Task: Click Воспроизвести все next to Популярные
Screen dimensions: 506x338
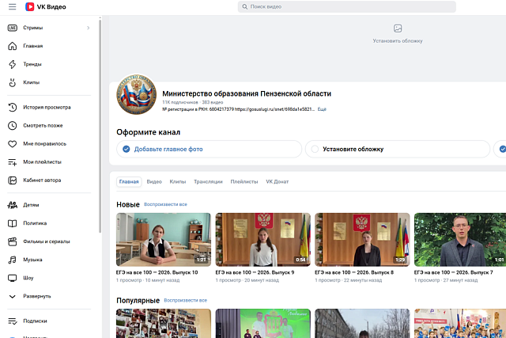Action: [x=186, y=301]
